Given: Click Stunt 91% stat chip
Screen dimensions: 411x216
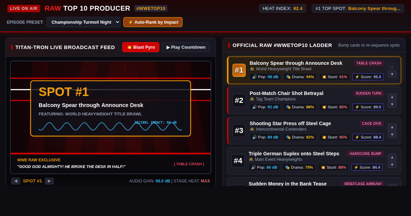Looking at the screenshot, I should coord(335,77).
